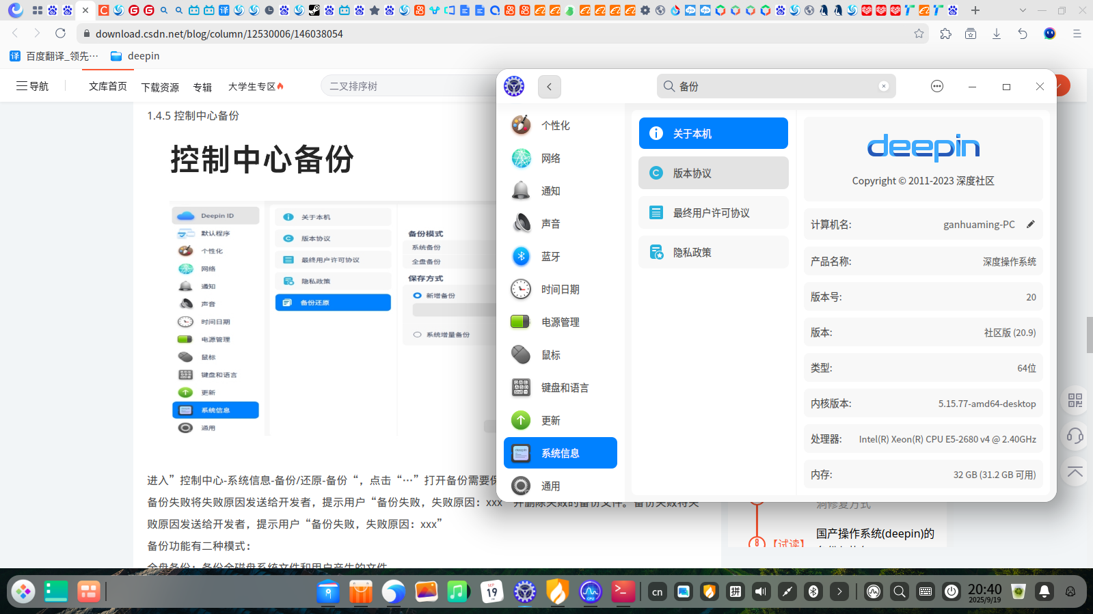Expand the browser tab list chevron
The image size is (1093, 614).
(x=1023, y=10)
